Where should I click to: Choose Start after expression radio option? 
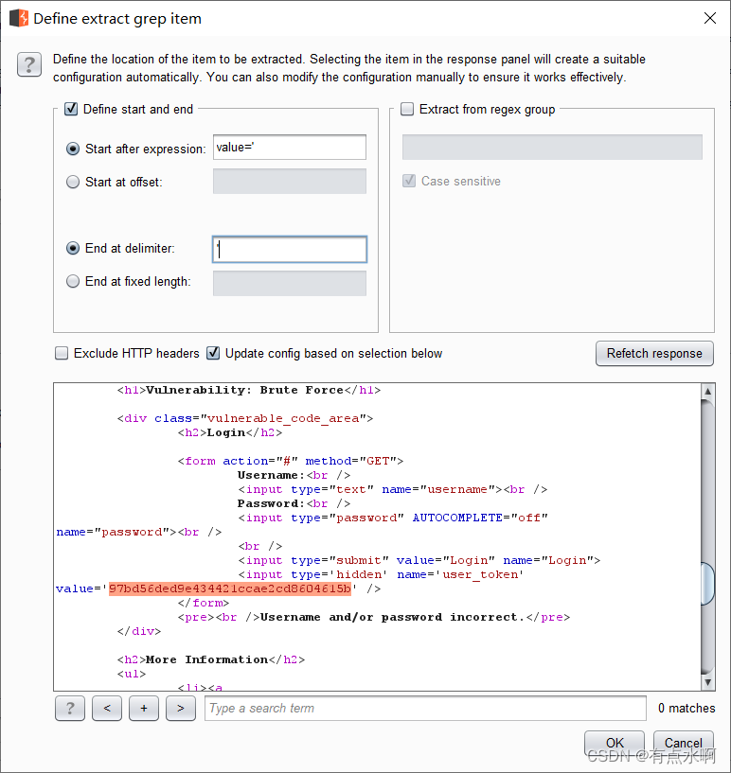coord(73,149)
